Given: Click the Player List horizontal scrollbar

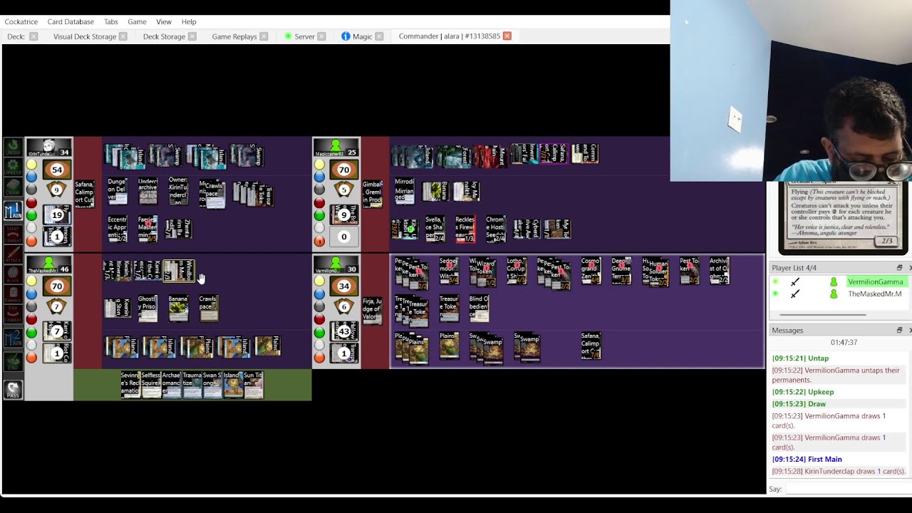Looking at the screenshot, I should [x=823, y=314].
